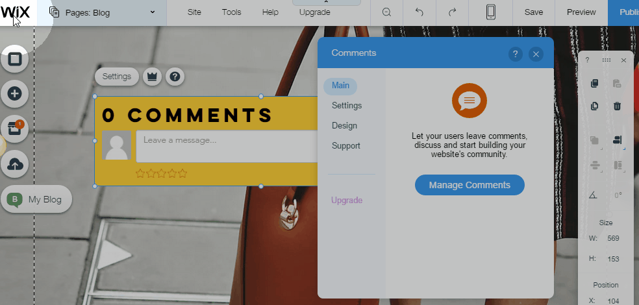This screenshot has width=639, height=305.
Task: Click the X position value 104
Action: [x=613, y=301]
